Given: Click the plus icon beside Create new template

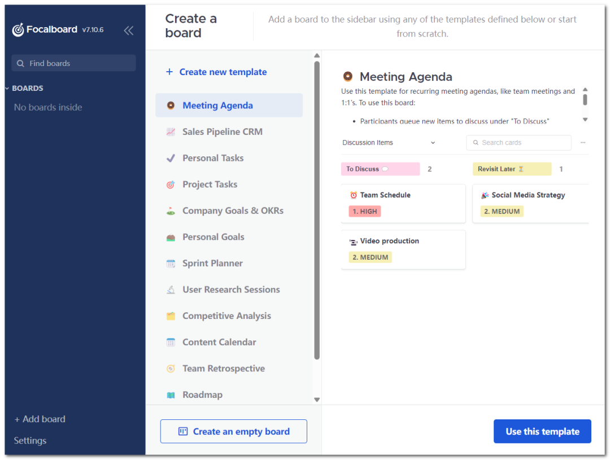Looking at the screenshot, I should coord(169,72).
